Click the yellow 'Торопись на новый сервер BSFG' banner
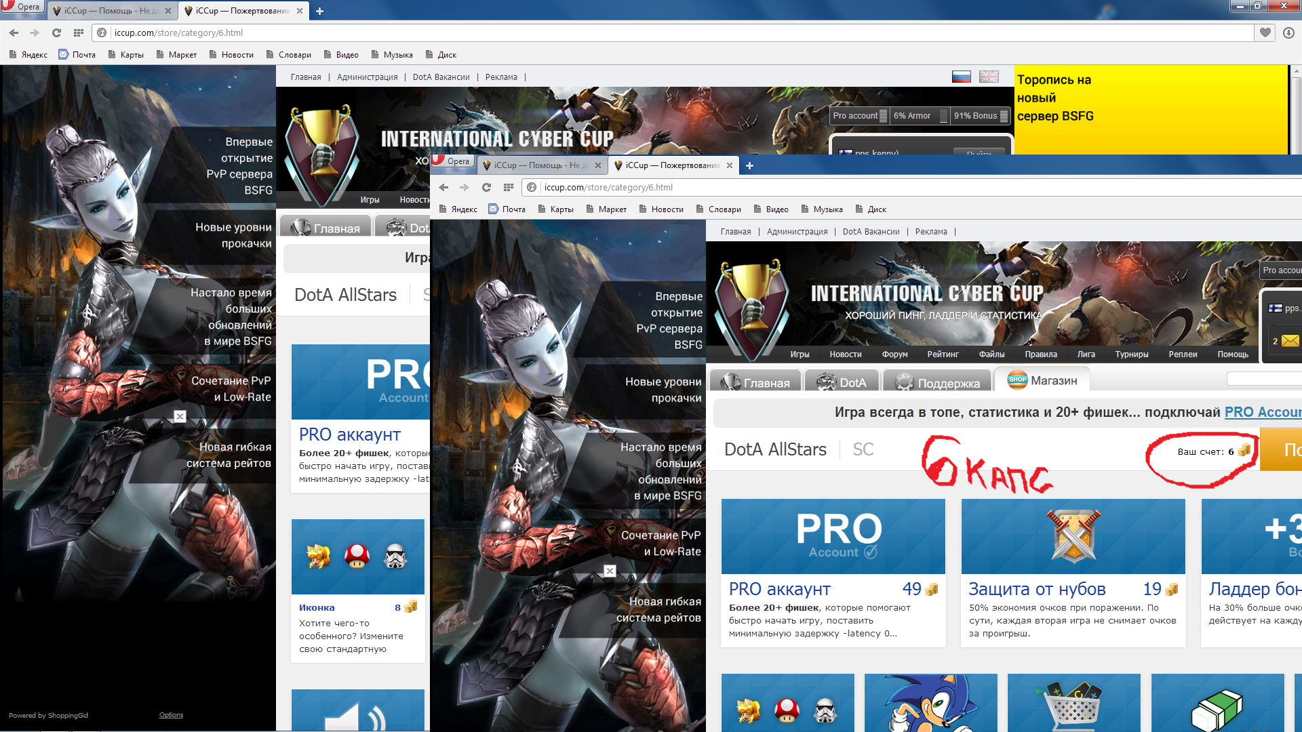Screen dimensions: 1302x732 (x=1151, y=110)
